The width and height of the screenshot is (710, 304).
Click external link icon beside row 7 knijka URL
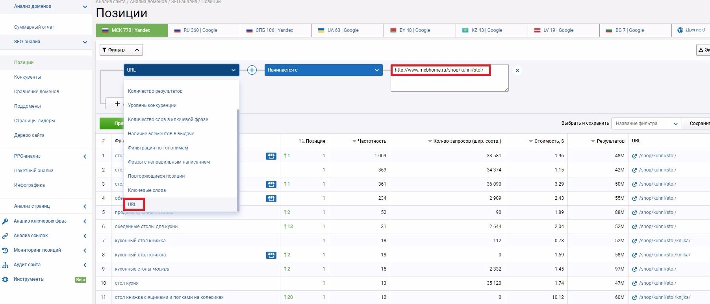coord(634,241)
